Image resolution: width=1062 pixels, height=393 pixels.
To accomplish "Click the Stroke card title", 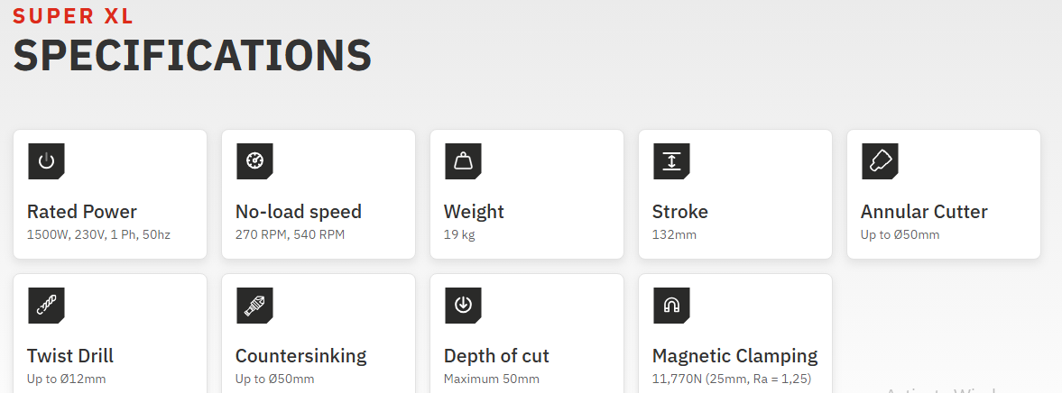I will click(680, 212).
